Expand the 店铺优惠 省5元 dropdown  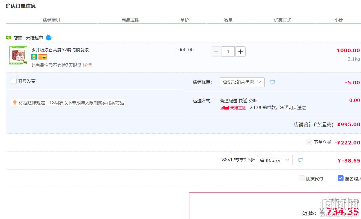point(242,82)
